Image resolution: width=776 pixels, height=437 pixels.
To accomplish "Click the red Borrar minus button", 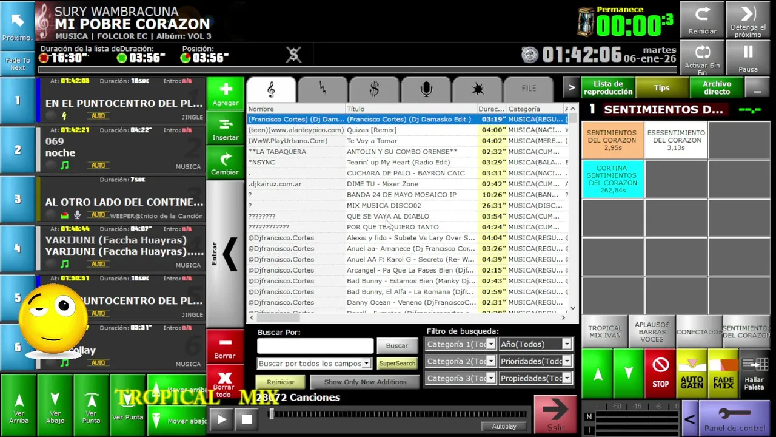I will click(224, 347).
